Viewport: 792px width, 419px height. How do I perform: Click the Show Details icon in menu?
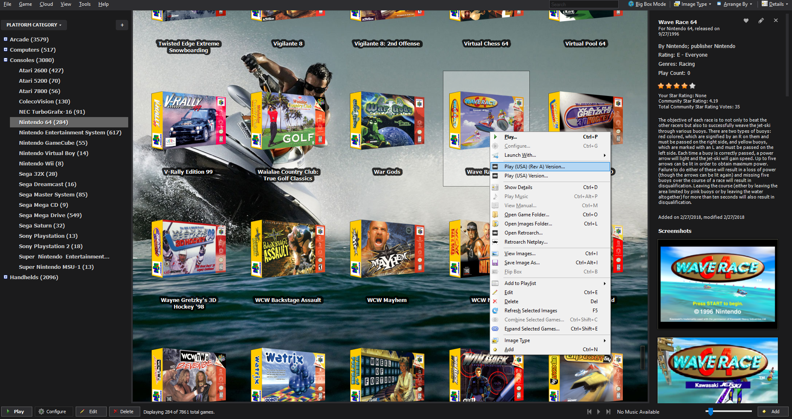tap(495, 187)
